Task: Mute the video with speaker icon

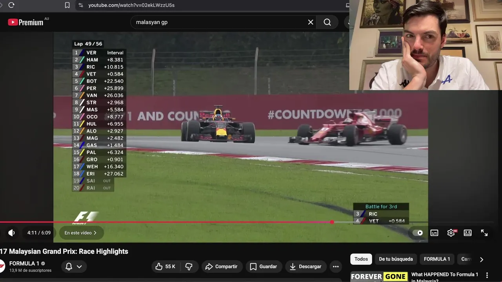Action: click(x=11, y=233)
